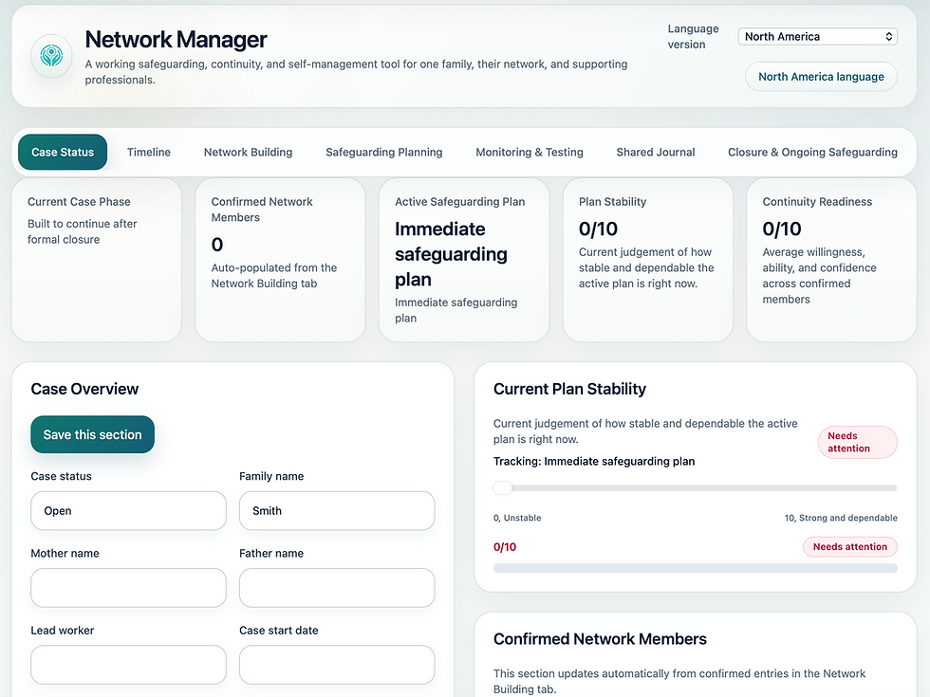This screenshot has width=930, height=697.
Task: Click the dropdown arrow beside North America
Action: [887, 36]
